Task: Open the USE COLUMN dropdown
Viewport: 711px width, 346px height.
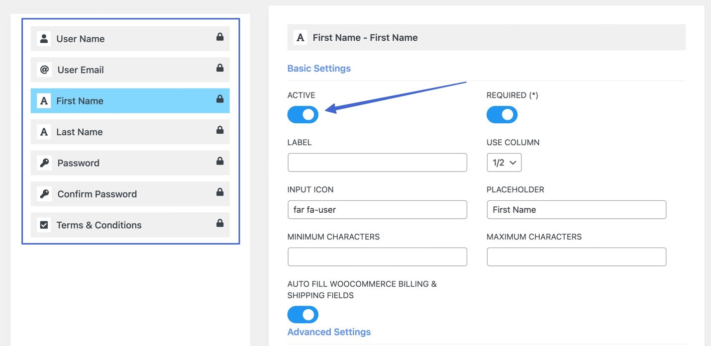Action: coord(504,162)
